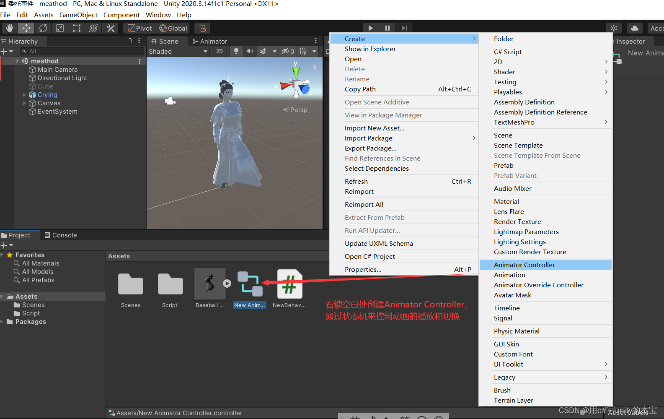Toggle scene grid visibility

pos(303,51)
